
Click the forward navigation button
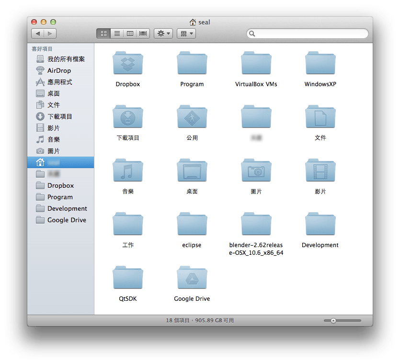(x=50, y=34)
